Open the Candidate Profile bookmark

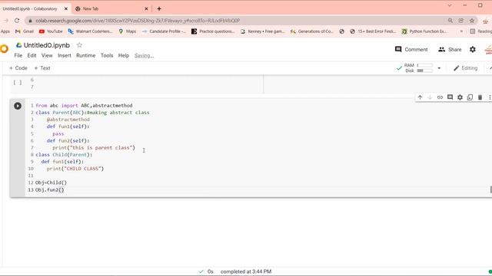tap(164, 31)
